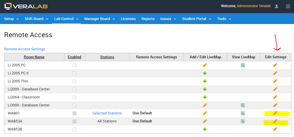Edit LiveMap pencil for Li3000 - Database Center
This screenshot has height=137, width=294.
pyautogui.click(x=205, y=105)
